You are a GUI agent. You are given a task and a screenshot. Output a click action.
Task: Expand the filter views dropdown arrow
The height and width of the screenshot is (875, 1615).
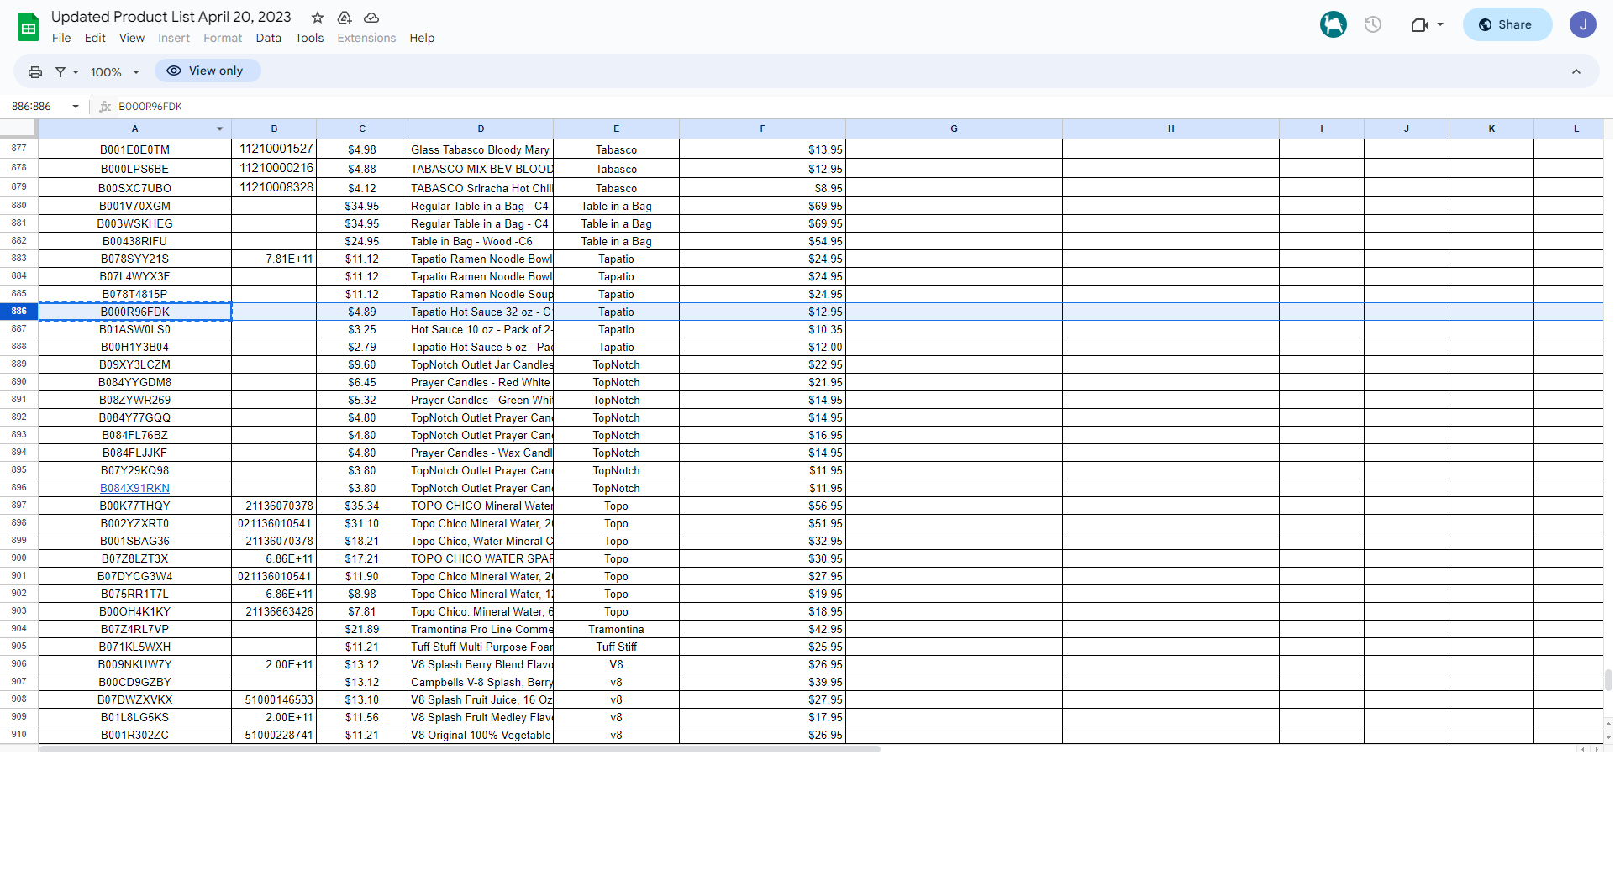click(x=76, y=72)
